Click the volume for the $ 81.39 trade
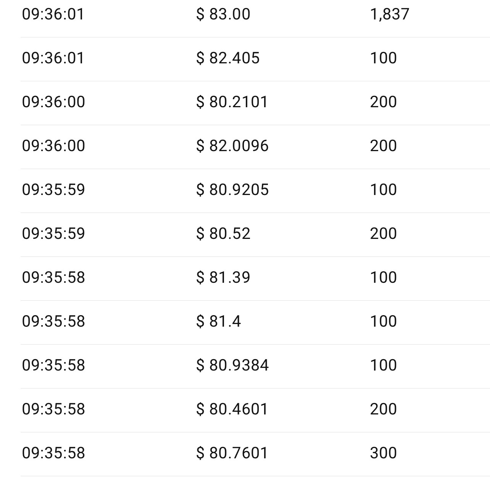 click(x=384, y=278)
